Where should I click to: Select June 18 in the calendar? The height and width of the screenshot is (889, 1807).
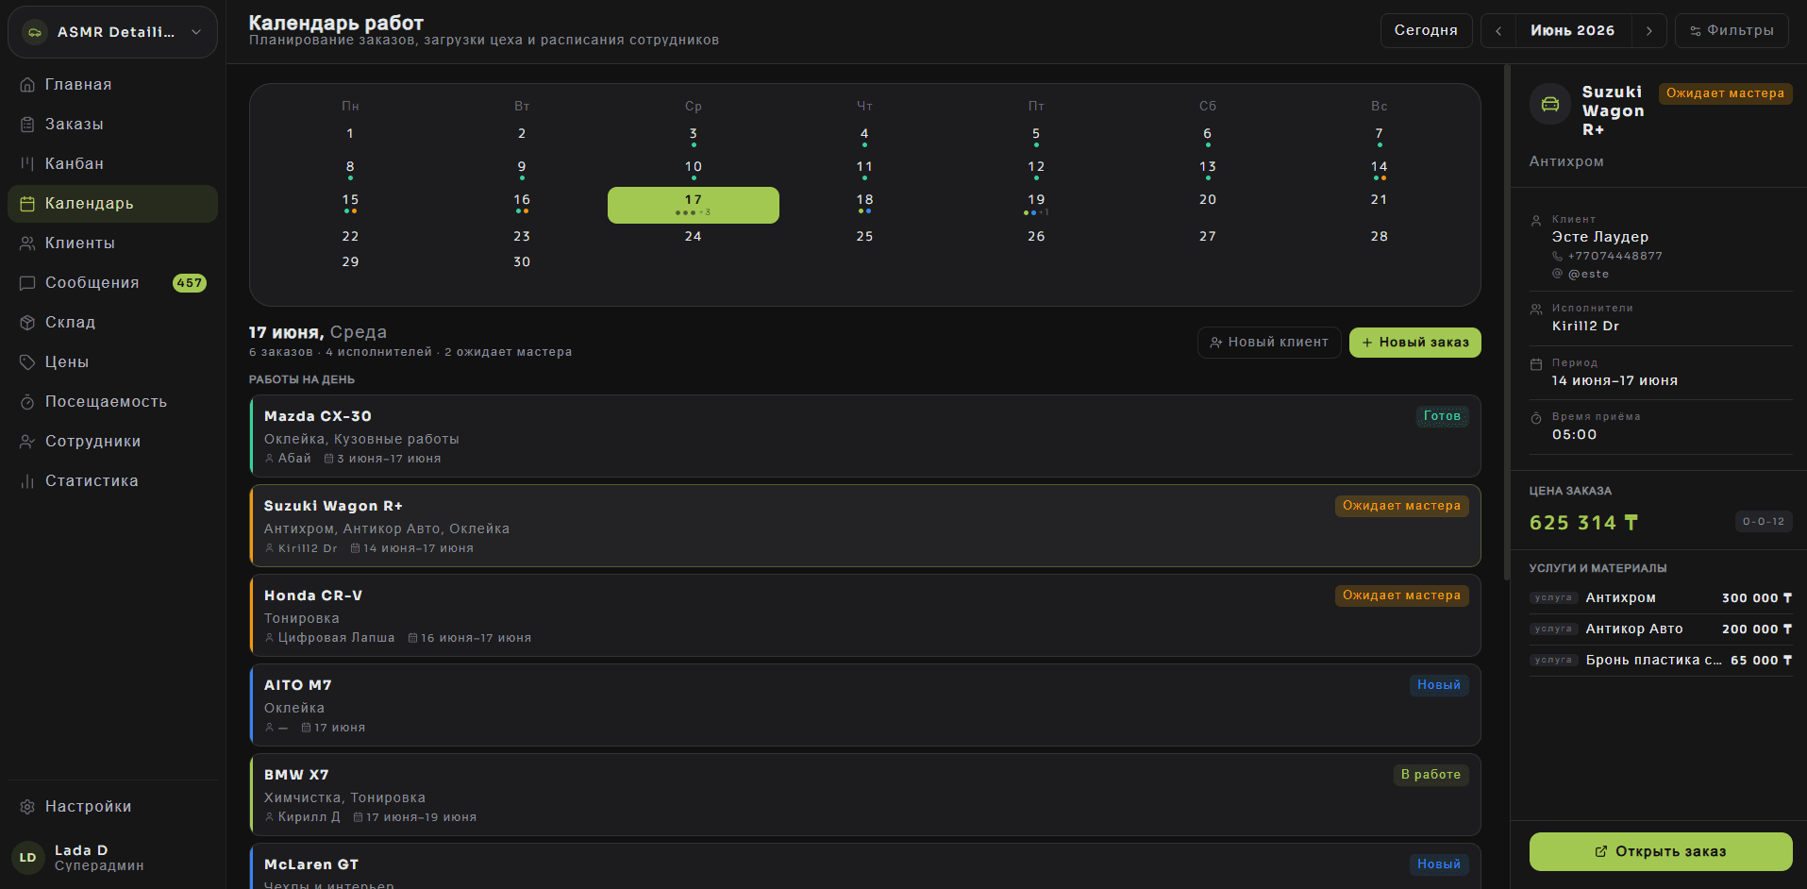tap(864, 205)
